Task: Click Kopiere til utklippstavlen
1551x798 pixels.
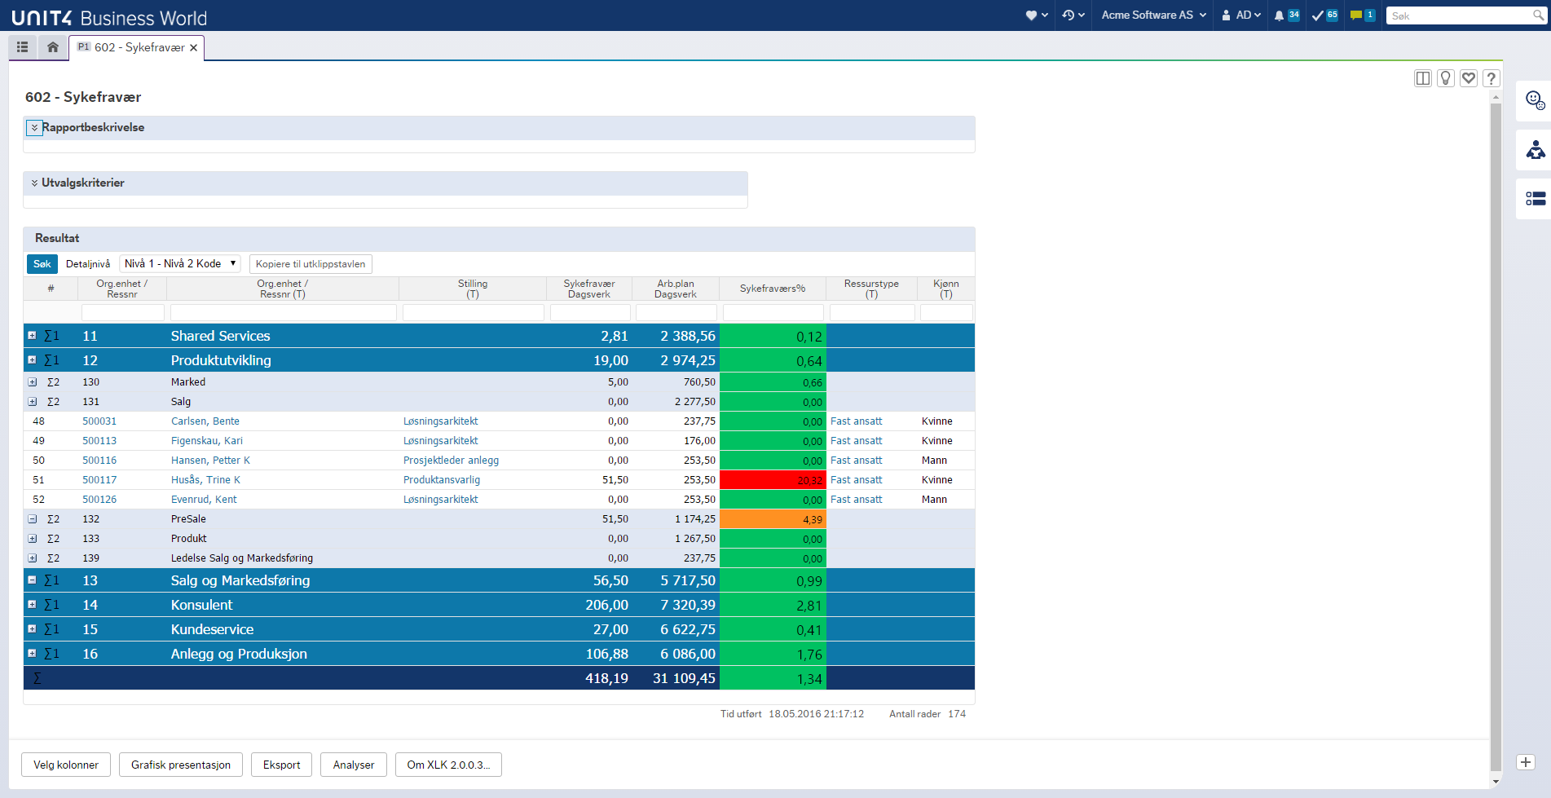Action: click(x=311, y=264)
